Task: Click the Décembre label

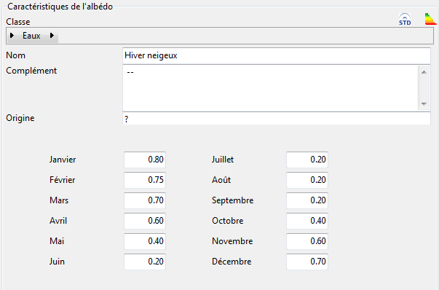Action: point(232,262)
